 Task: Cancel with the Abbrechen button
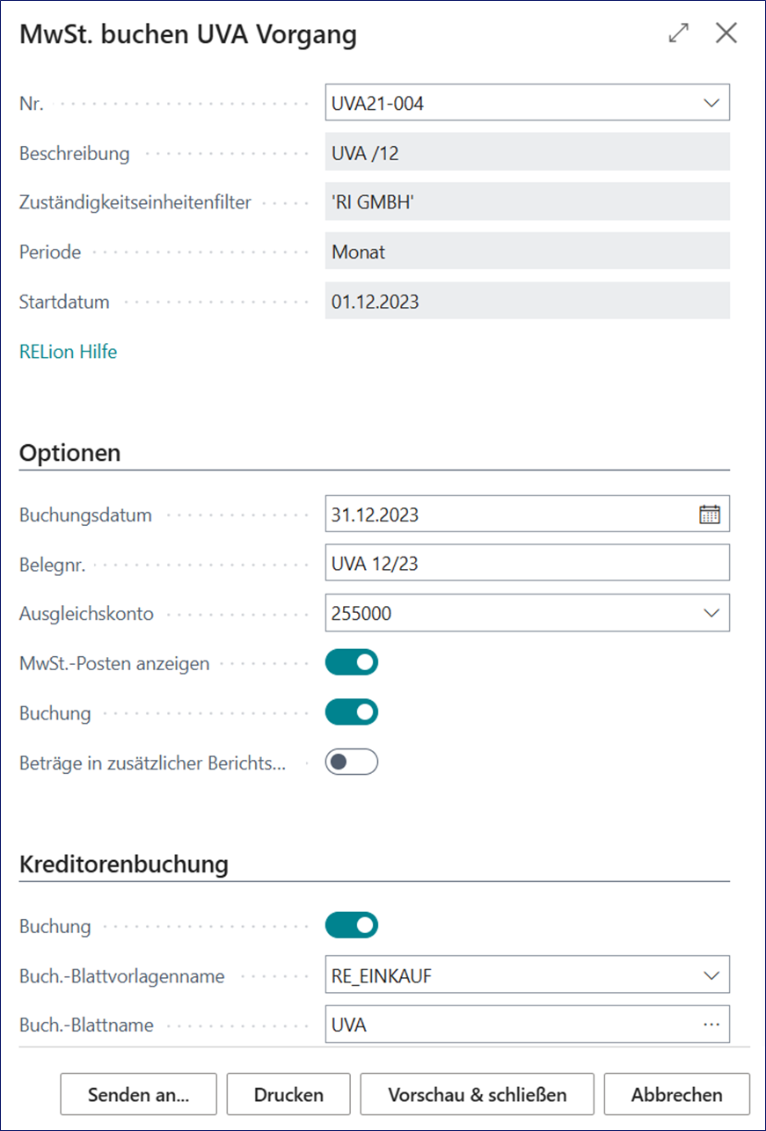click(x=677, y=1095)
